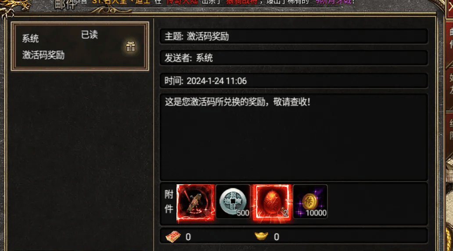Click the 附件 attachment label

coord(169,201)
